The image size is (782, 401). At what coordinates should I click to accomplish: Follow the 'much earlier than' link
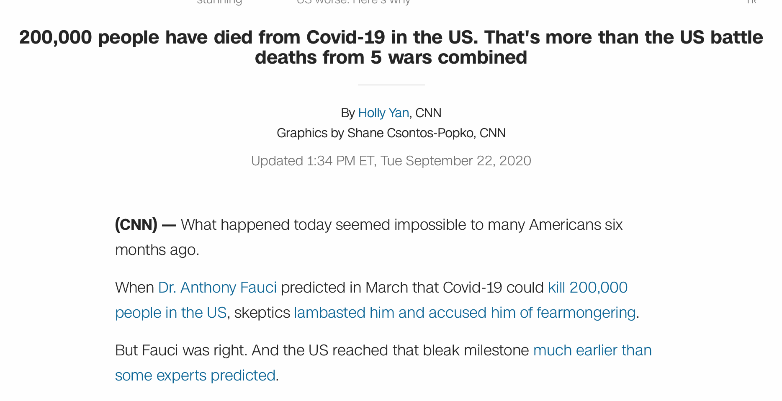592,350
